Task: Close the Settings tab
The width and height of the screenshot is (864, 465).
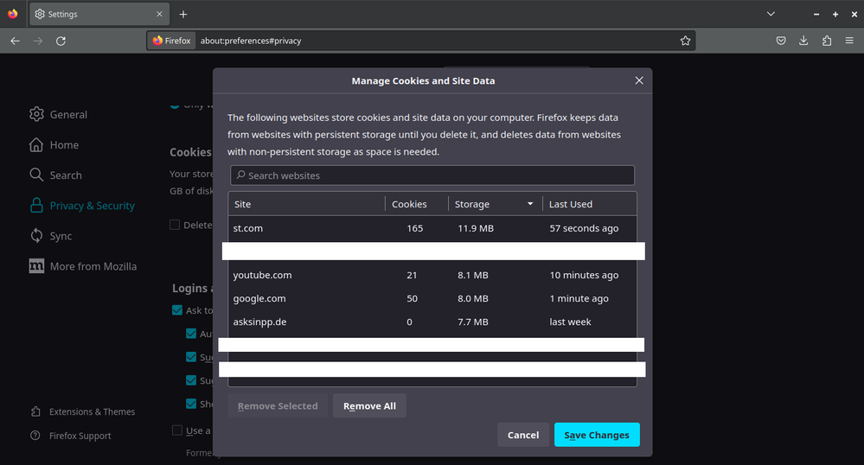Action: coord(159,14)
